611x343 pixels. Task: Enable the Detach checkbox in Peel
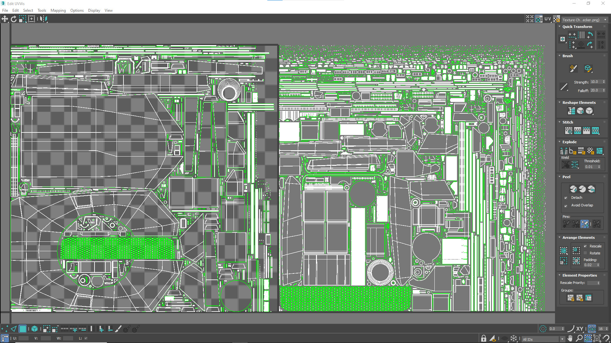coord(566,198)
